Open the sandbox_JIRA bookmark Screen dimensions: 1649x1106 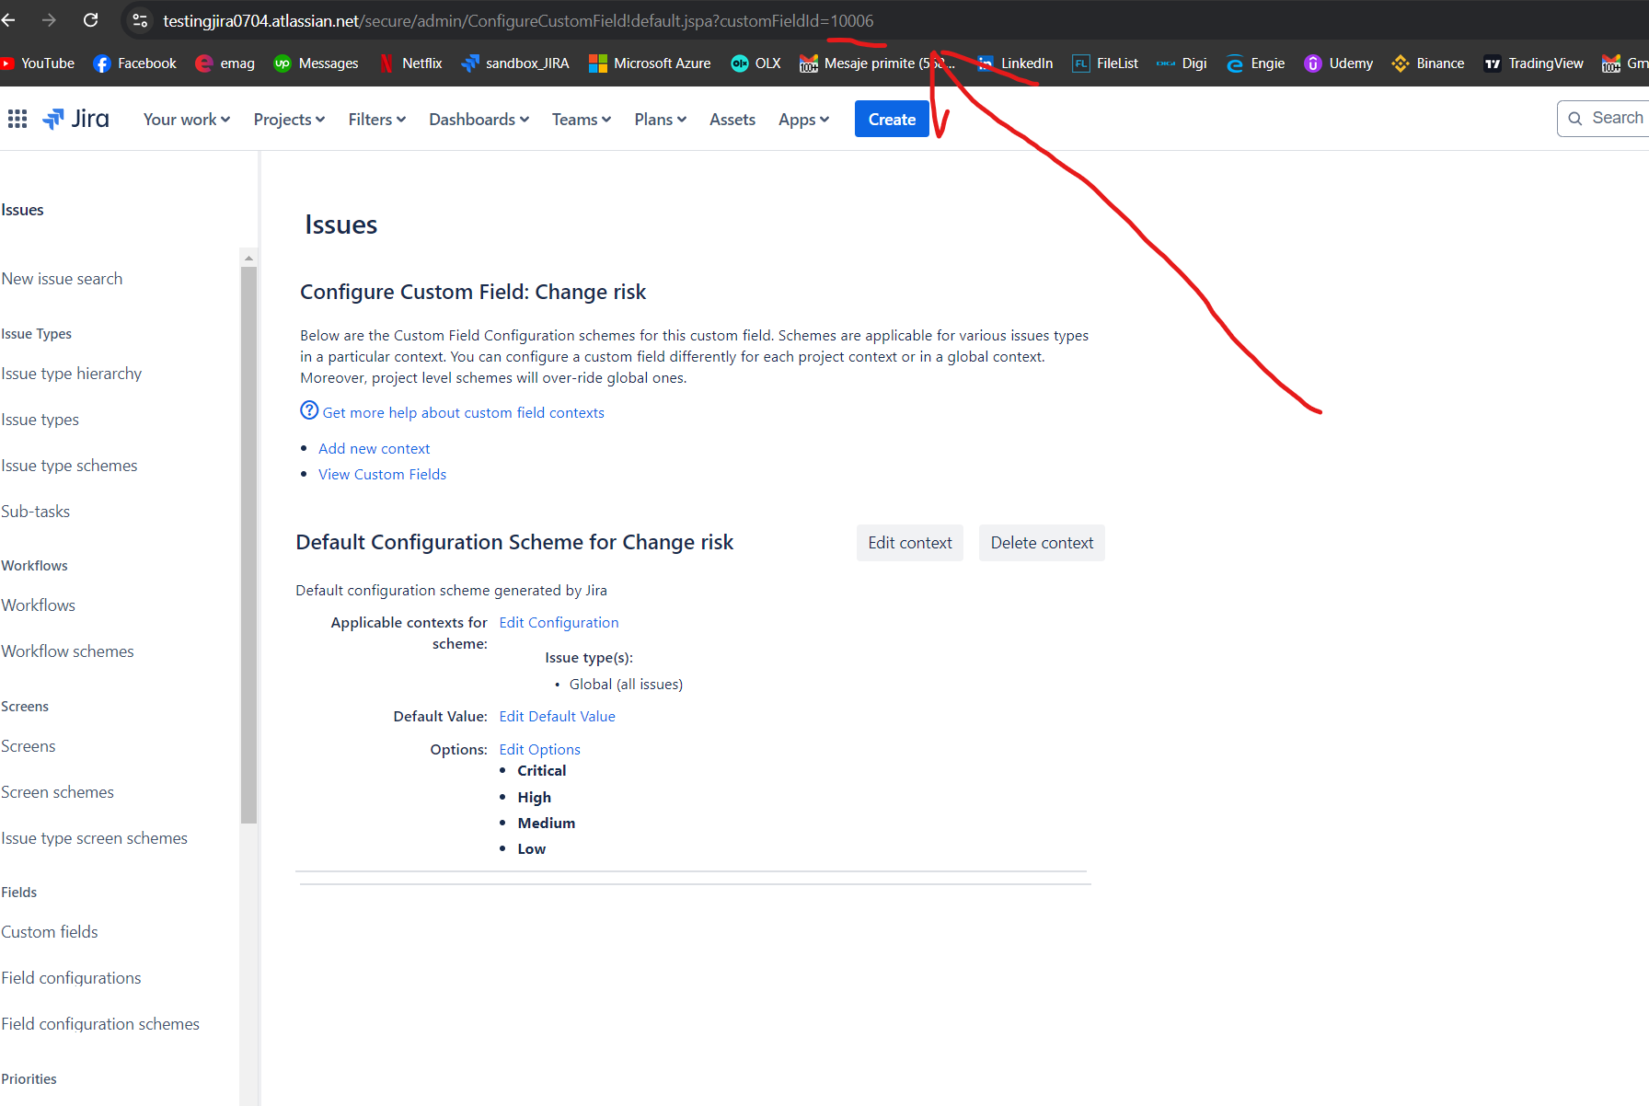(x=515, y=63)
